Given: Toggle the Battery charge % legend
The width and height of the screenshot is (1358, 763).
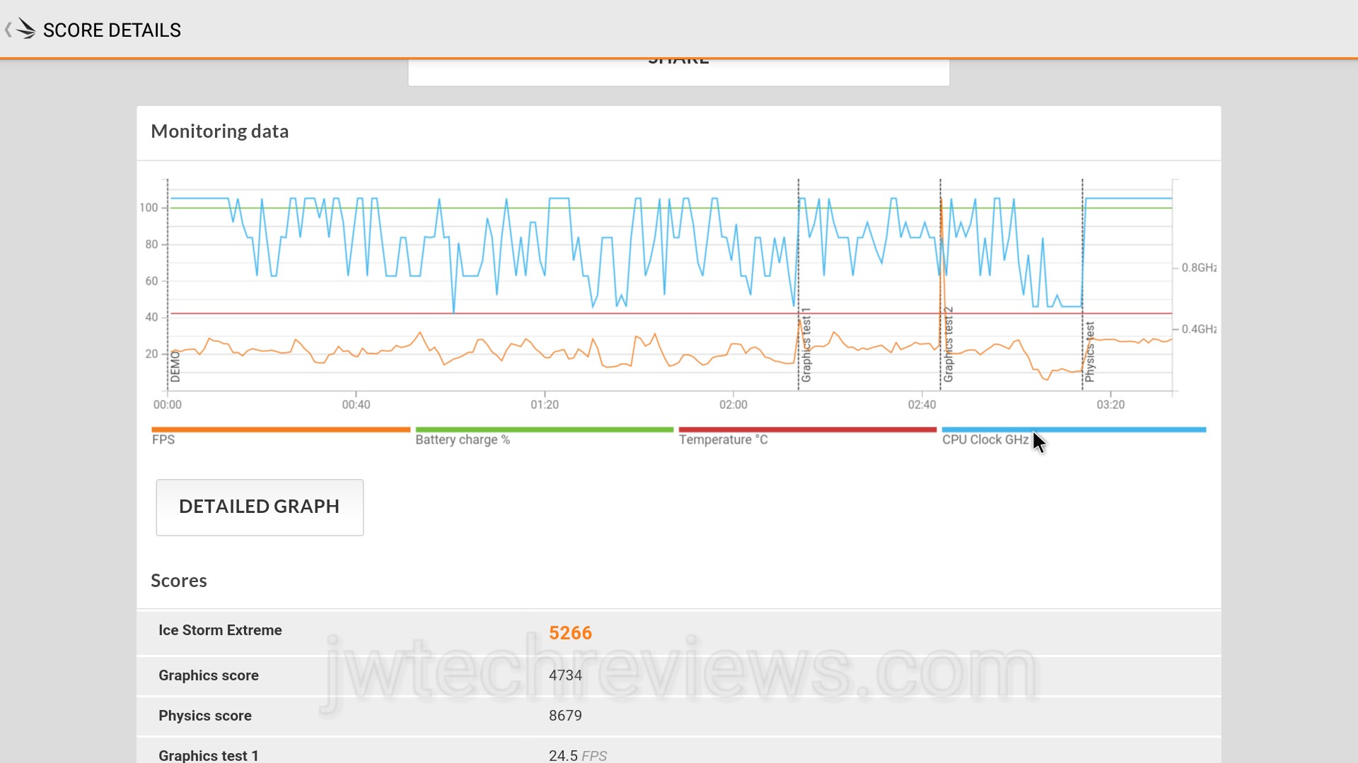Looking at the screenshot, I should [x=463, y=439].
